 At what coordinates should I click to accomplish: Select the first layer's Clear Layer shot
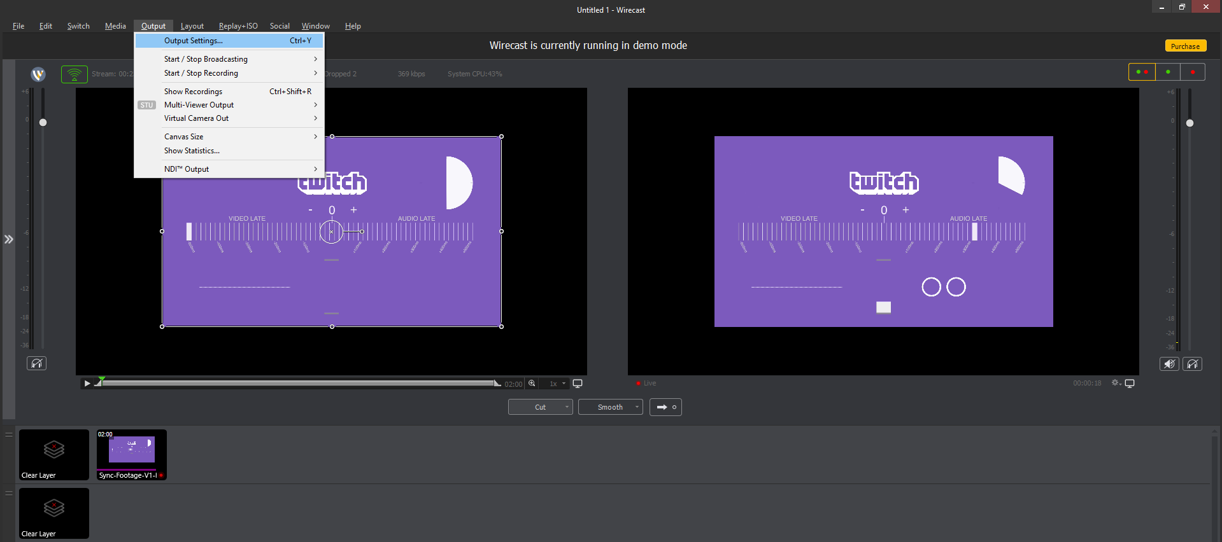pos(54,454)
